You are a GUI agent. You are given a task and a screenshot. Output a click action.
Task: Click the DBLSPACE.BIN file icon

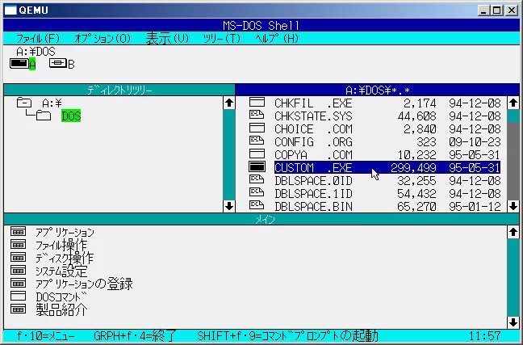pos(257,205)
